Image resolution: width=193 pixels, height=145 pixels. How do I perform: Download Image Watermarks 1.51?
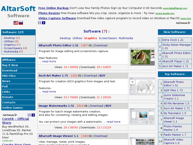point(97,106)
